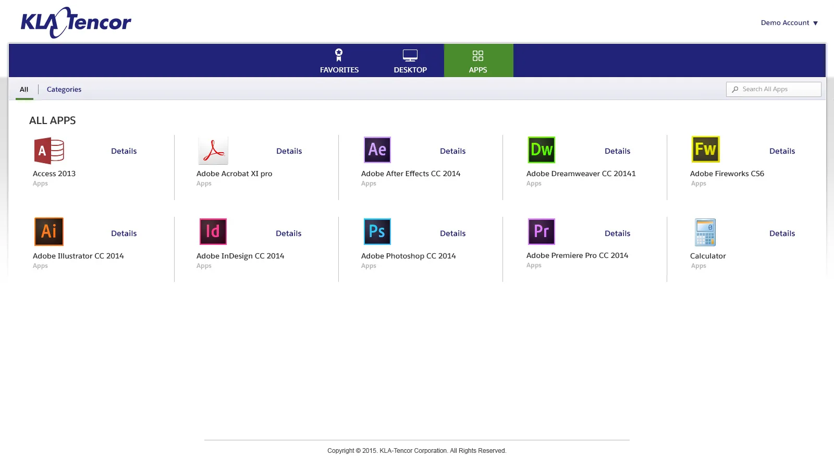
Task: Select the Adobe Fireworks CS6 icon
Action: point(706,149)
